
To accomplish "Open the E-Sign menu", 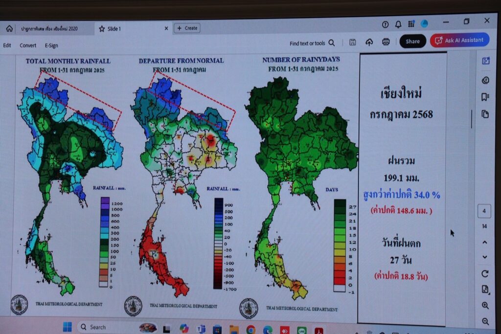I will click(51, 45).
